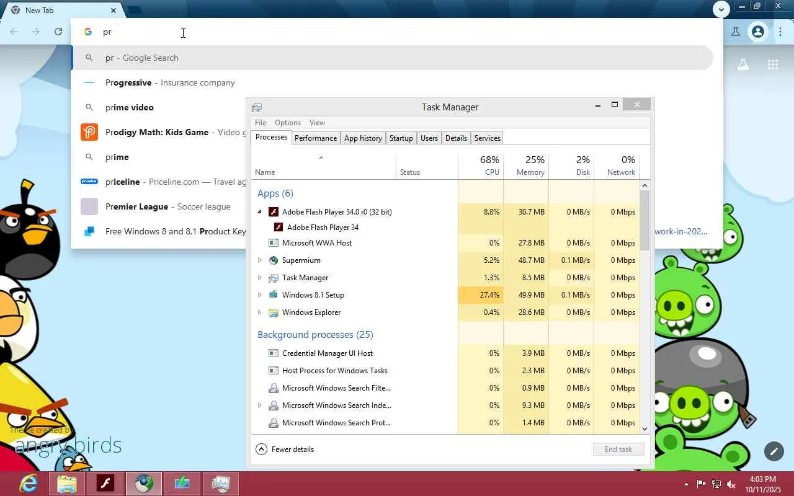
Task: Switch to the Startup tab
Action: 401,138
